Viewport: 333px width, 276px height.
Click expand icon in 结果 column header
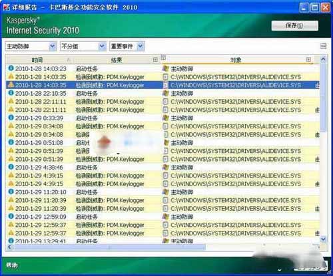pyautogui.click(x=155, y=60)
